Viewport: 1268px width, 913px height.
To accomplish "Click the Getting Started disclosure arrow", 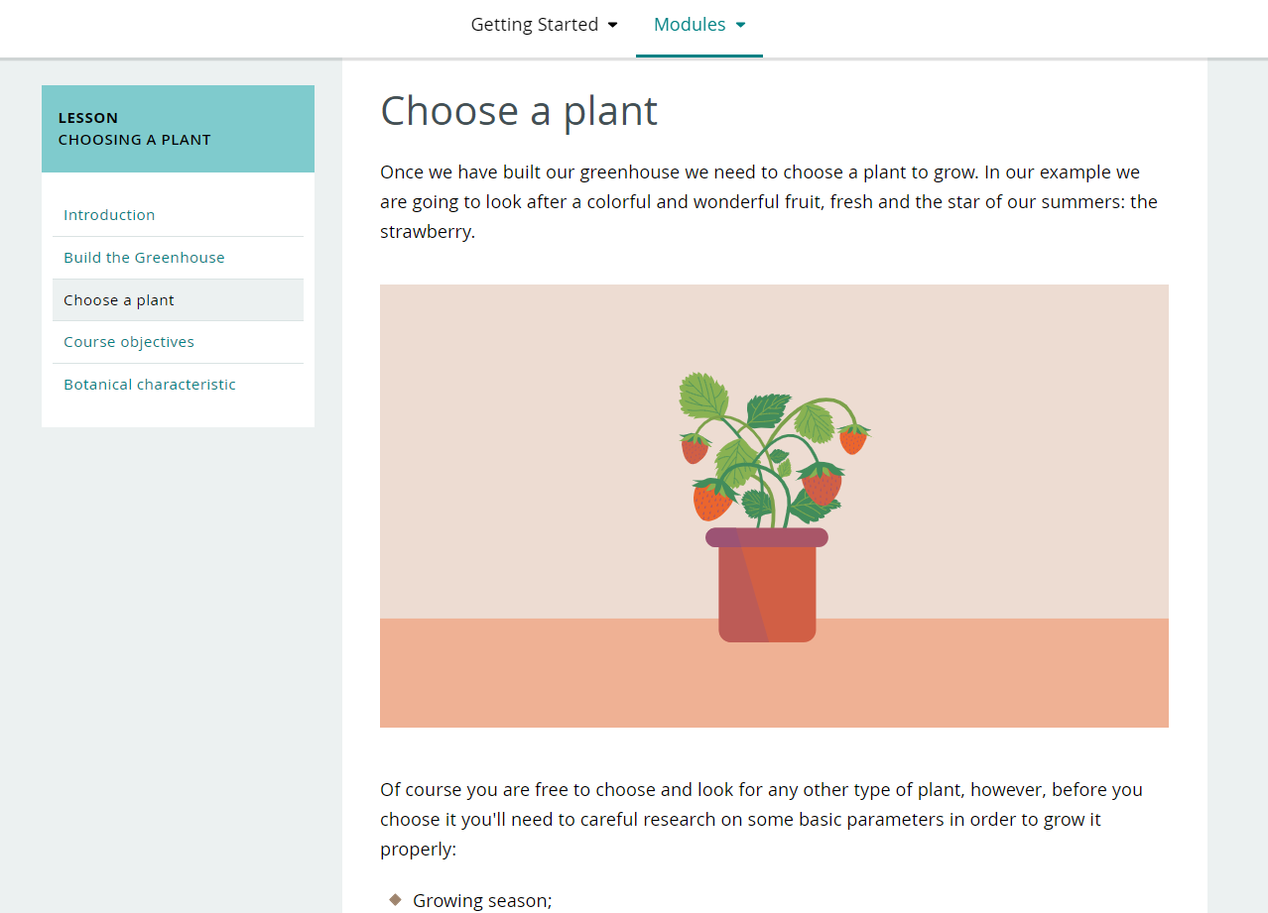I will pos(613,25).
